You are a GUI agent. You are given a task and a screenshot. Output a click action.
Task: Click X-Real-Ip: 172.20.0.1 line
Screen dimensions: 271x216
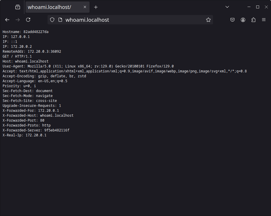click(24, 135)
